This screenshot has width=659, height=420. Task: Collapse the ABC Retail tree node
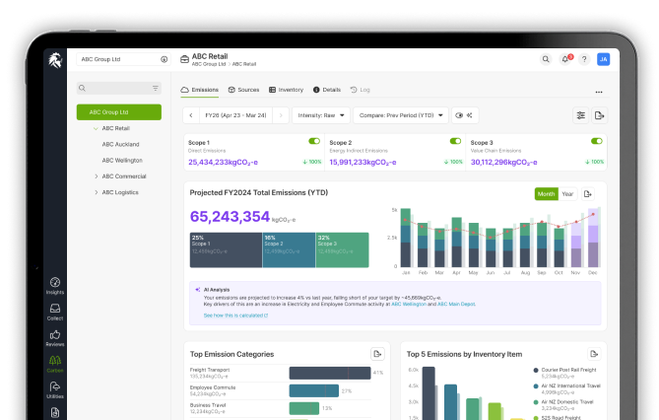96,128
